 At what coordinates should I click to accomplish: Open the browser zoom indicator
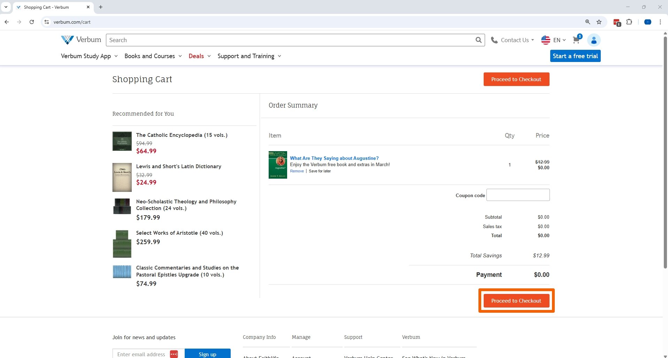pyautogui.click(x=588, y=22)
